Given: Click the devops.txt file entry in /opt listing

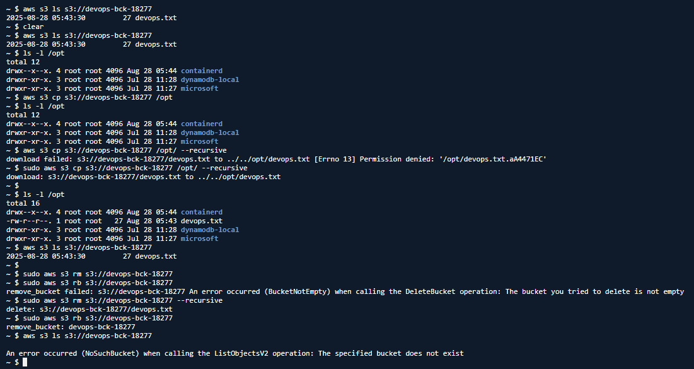Looking at the screenshot, I should (208, 221).
